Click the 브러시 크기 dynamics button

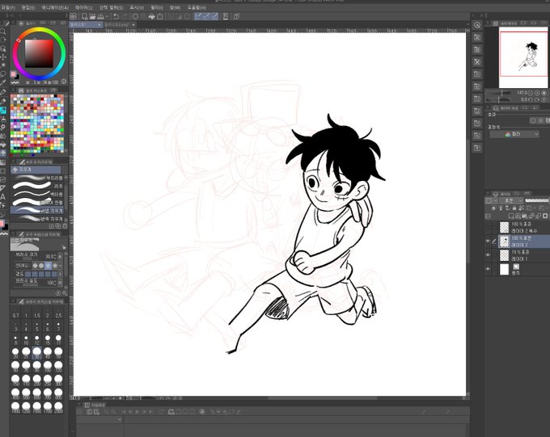pos(60,257)
